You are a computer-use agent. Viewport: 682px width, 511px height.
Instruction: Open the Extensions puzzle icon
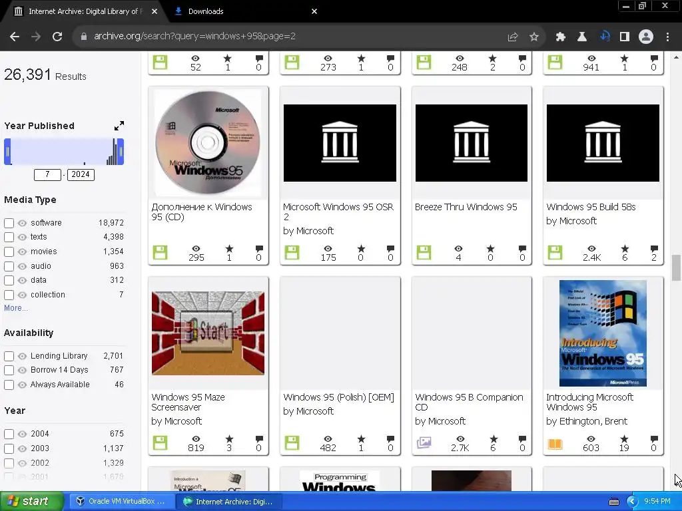tap(560, 37)
